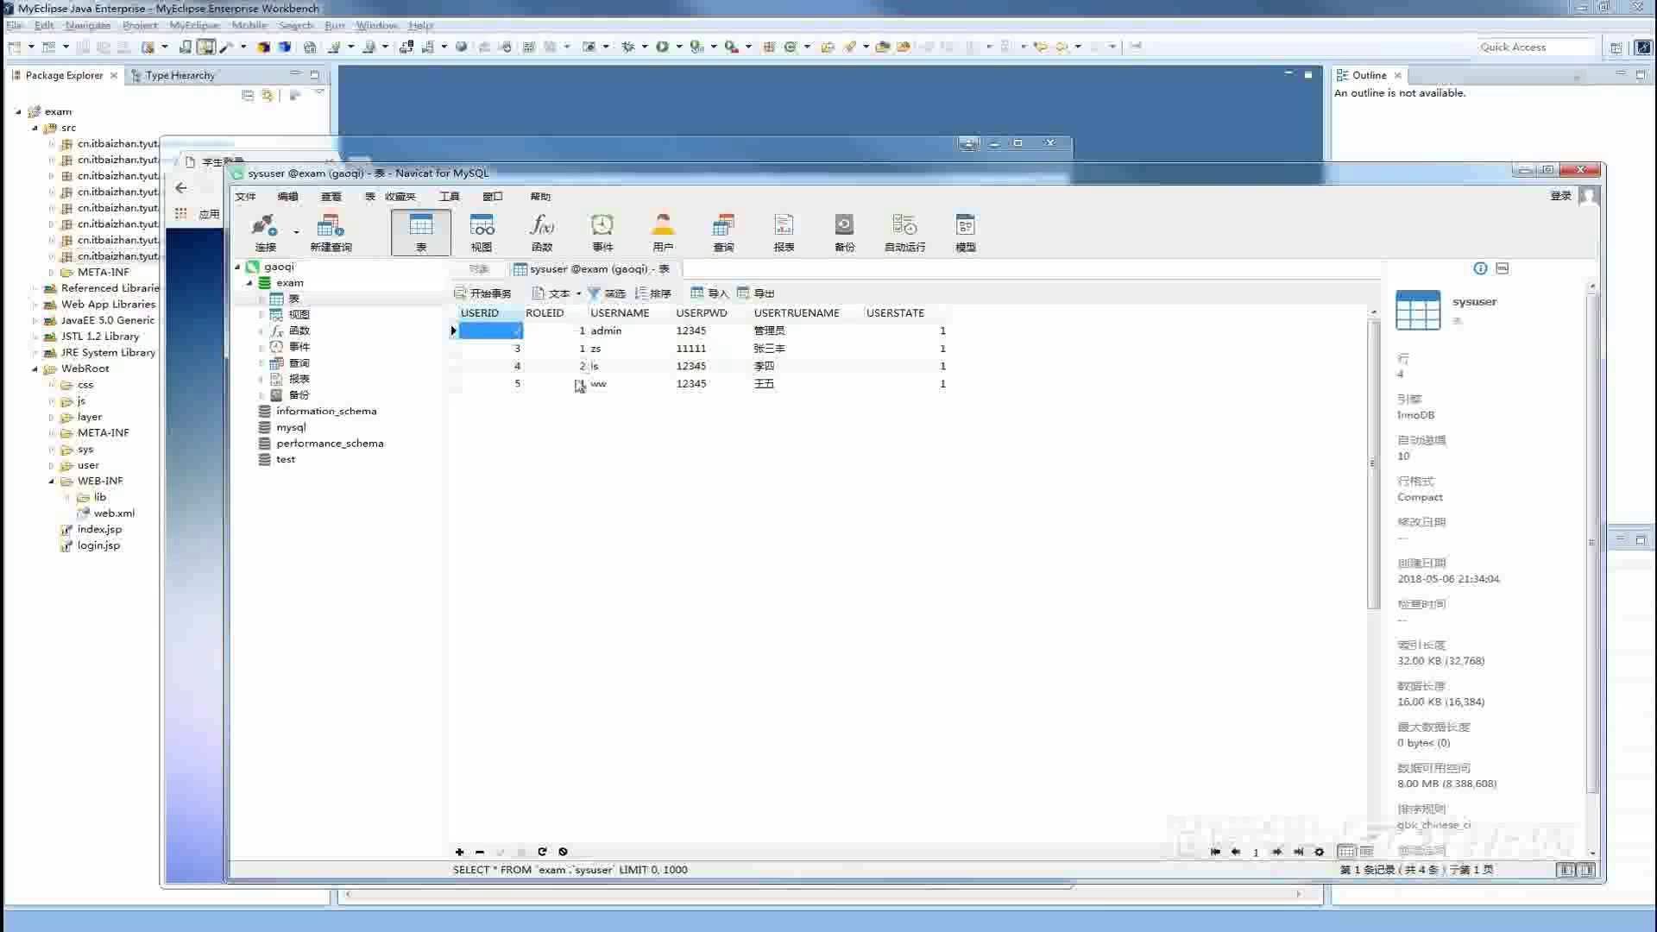Open the 文件 menu in Navicat
Viewport: 1657px width, 932px height.
(x=245, y=197)
